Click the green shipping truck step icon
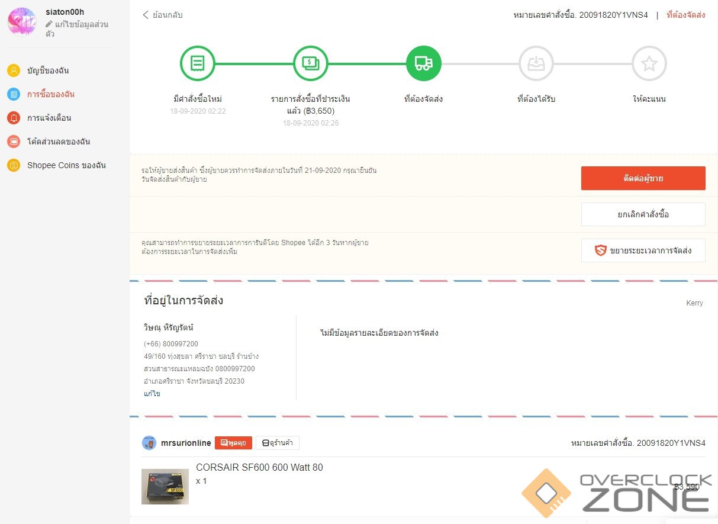718x524 pixels. pos(424,63)
